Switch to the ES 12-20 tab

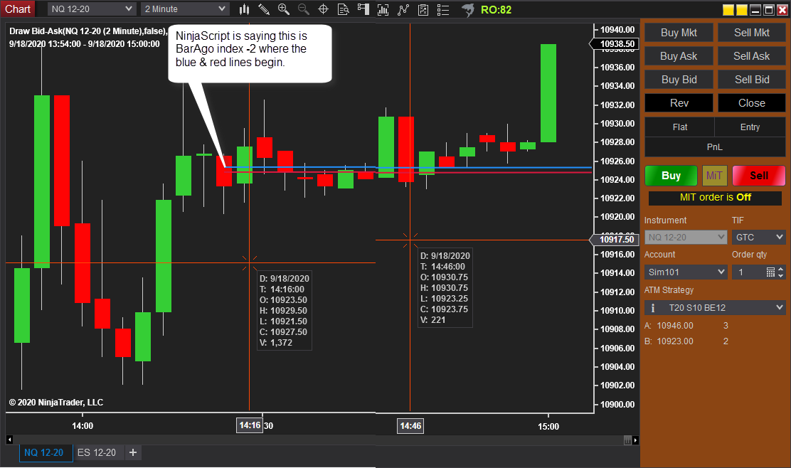click(x=97, y=452)
